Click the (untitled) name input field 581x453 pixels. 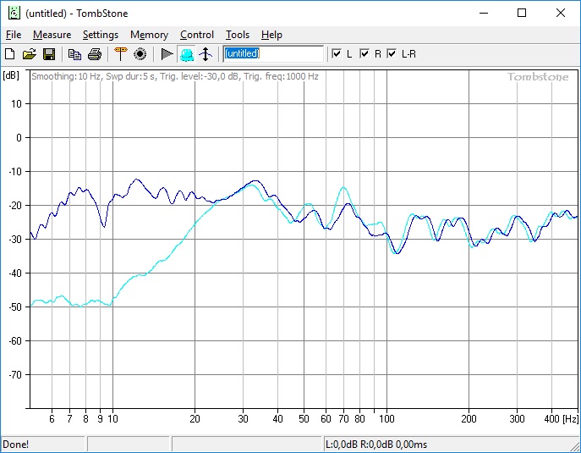(x=273, y=54)
